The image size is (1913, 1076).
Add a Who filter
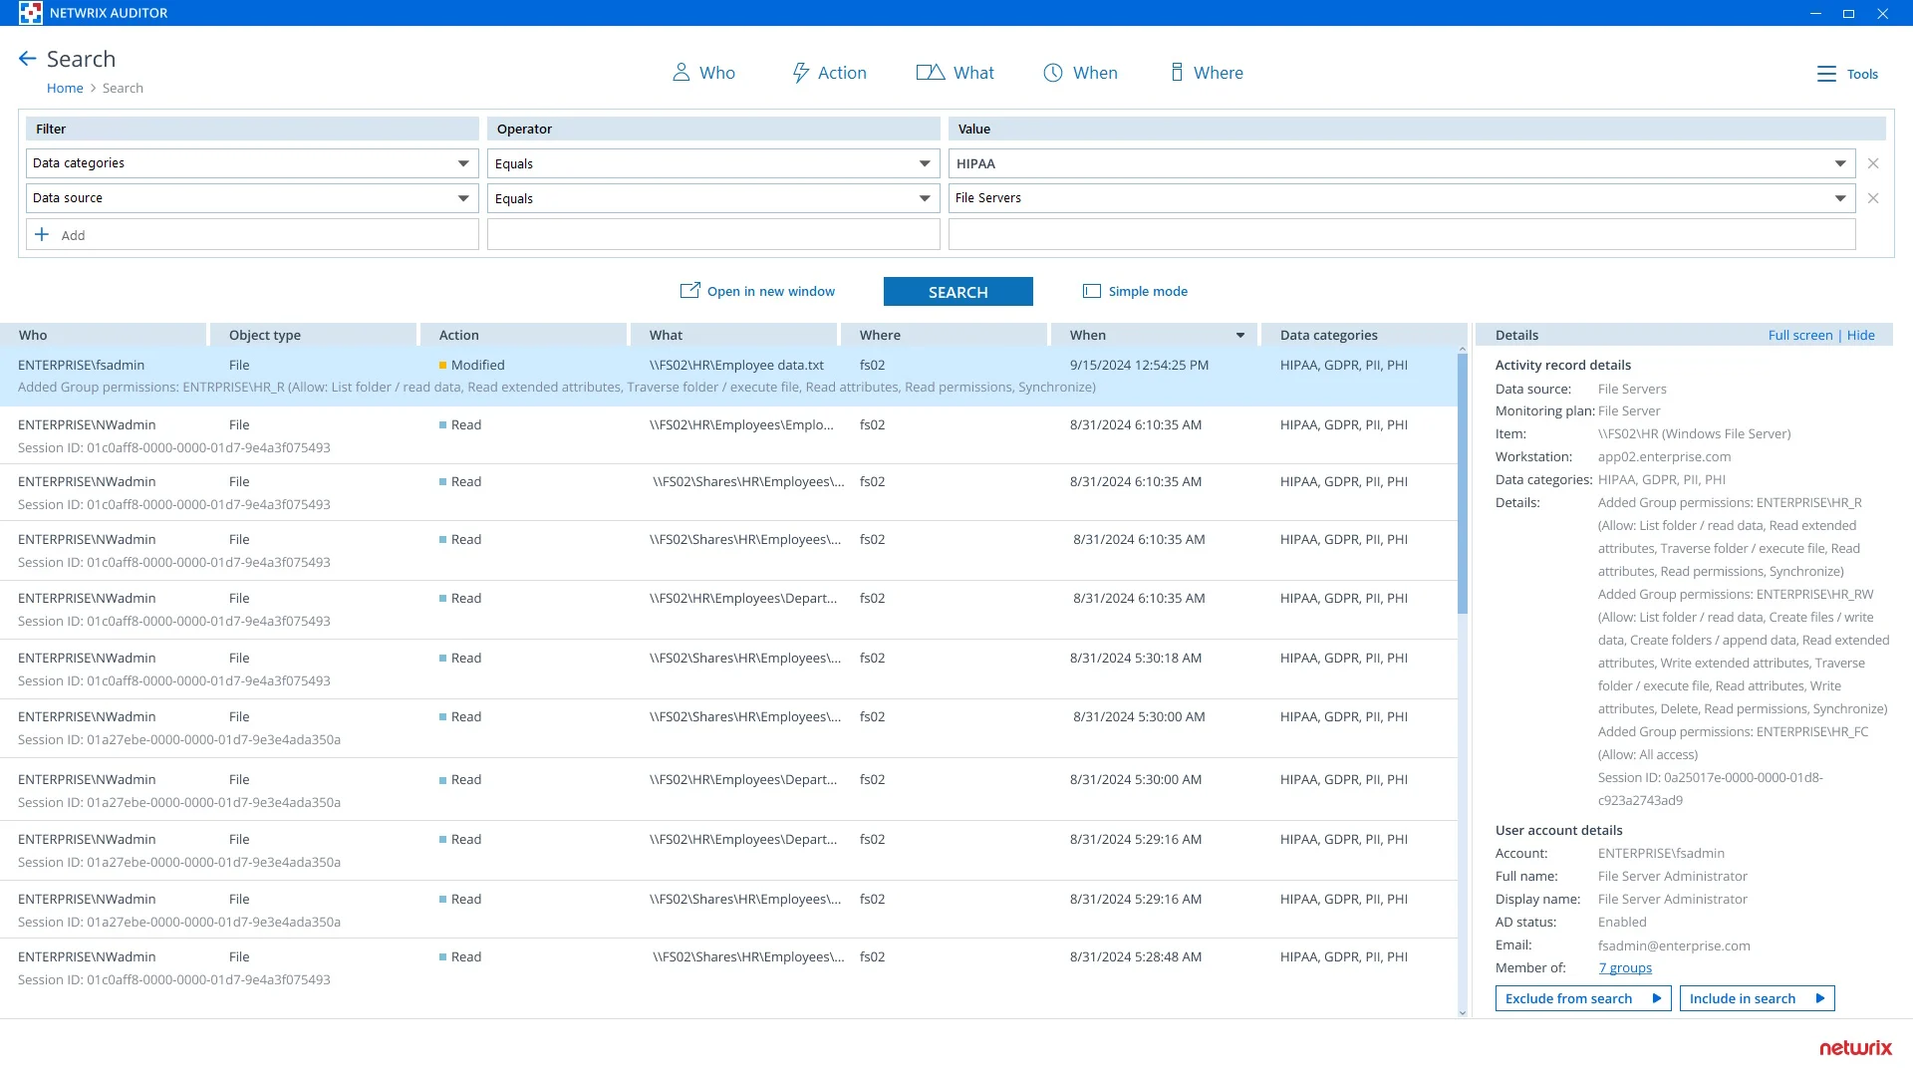click(x=703, y=73)
